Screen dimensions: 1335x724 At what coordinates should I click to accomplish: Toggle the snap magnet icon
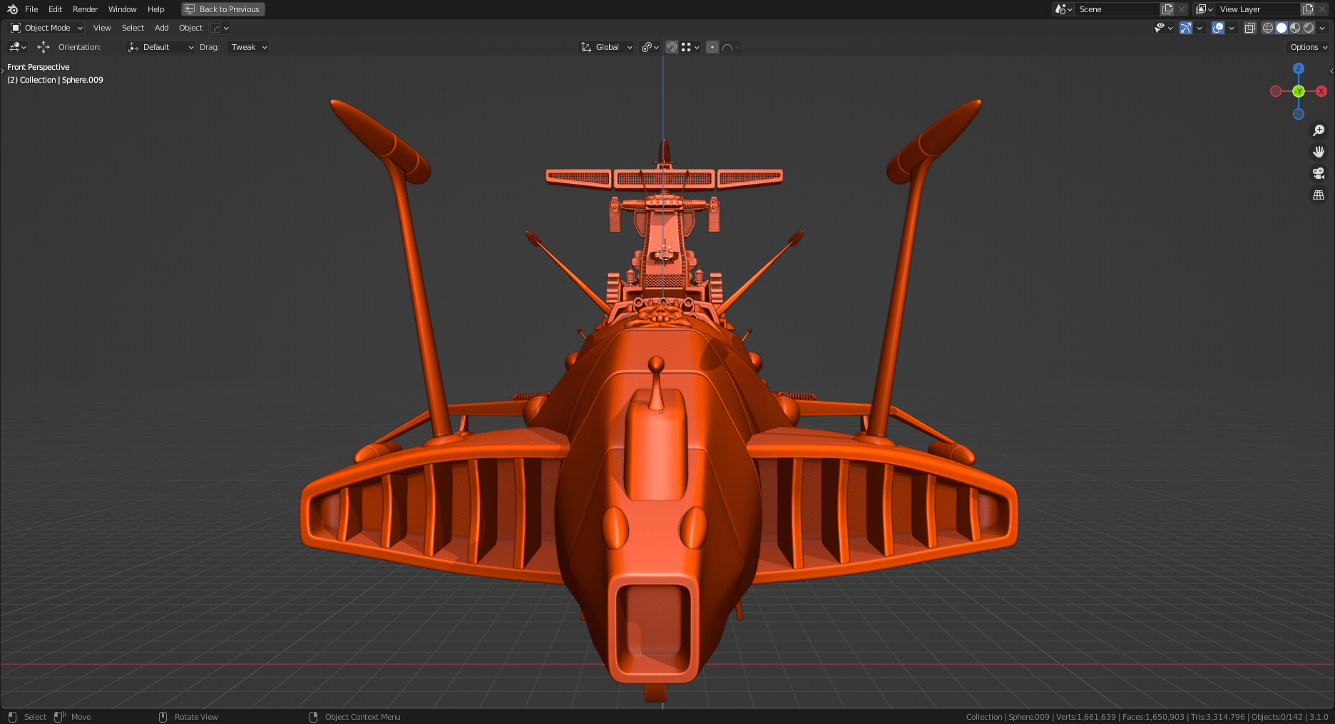click(x=671, y=47)
